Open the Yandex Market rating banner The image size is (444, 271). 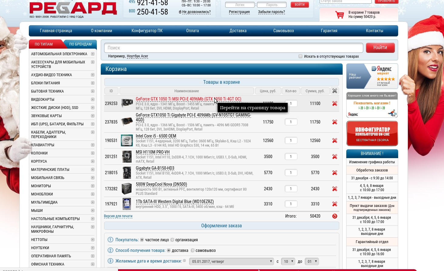point(372,76)
